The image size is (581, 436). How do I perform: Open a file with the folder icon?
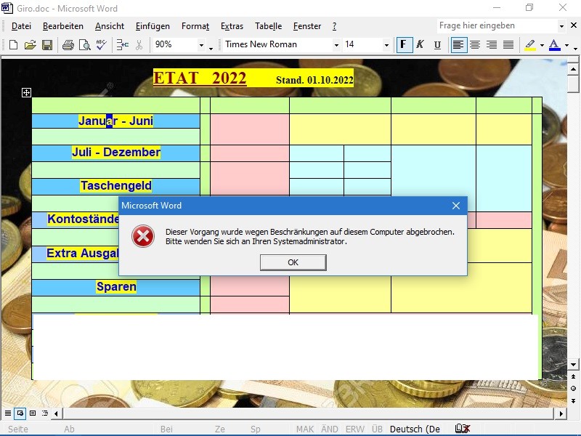tap(31, 45)
